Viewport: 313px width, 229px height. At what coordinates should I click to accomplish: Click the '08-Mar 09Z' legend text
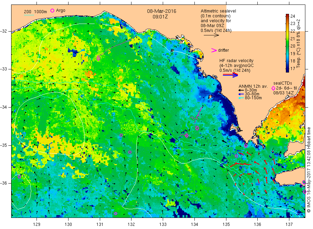click(x=212, y=26)
